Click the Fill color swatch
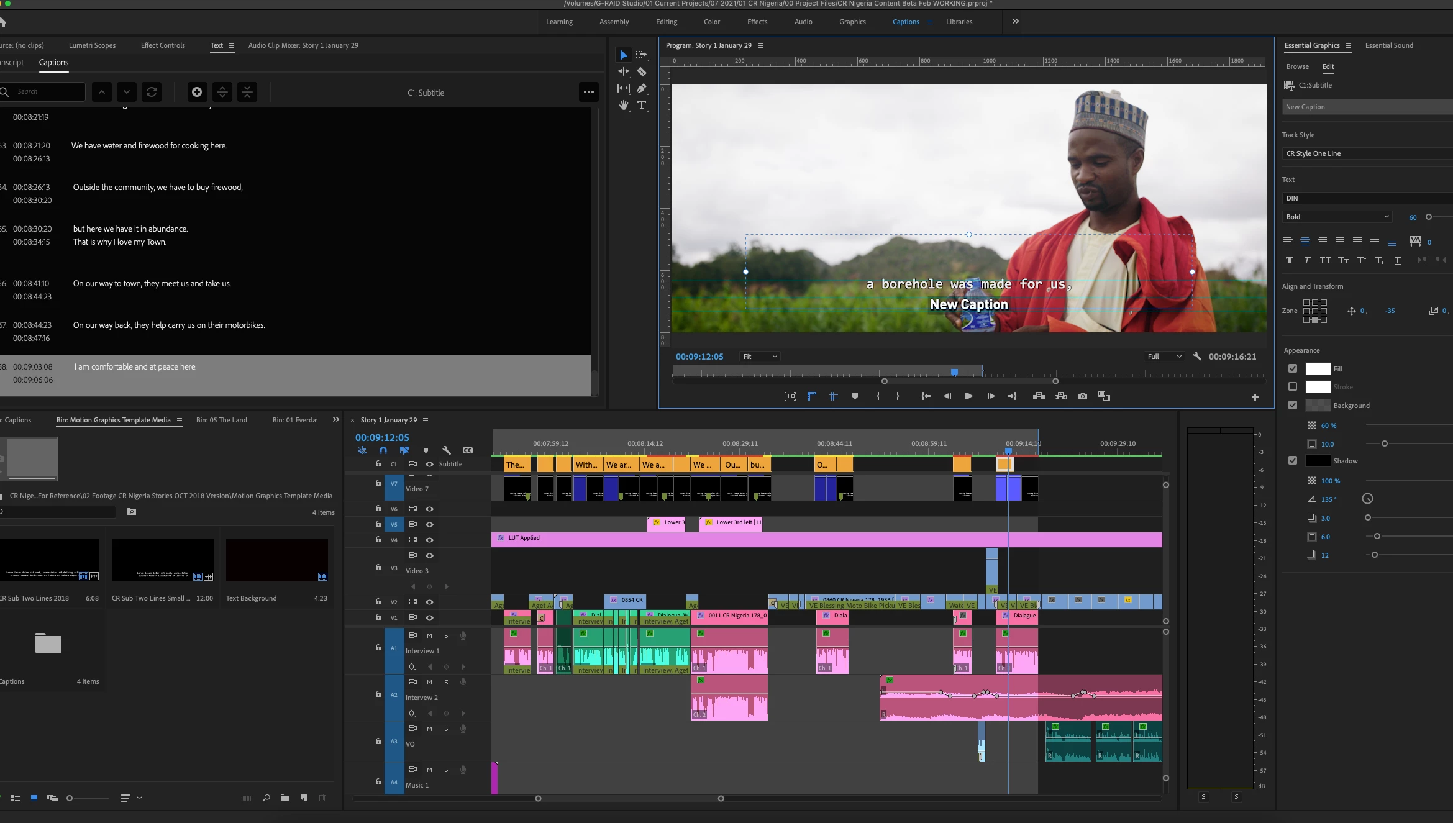The image size is (1453, 823). pyautogui.click(x=1318, y=368)
